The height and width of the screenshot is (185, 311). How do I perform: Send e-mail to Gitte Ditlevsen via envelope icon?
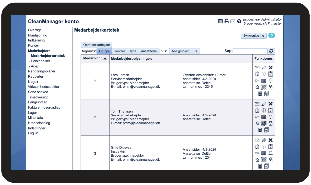[257, 140]
